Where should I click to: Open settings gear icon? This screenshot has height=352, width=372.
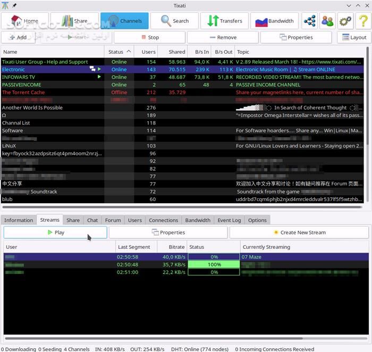point(345,21)
